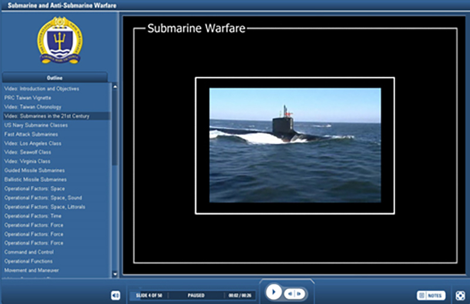Open the PRC Taiwan Vignette slide
470x304 pixels.
[28, 98]
